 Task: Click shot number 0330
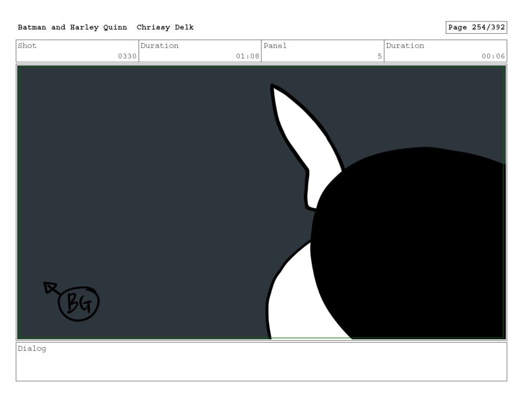(x=127, y=56)
